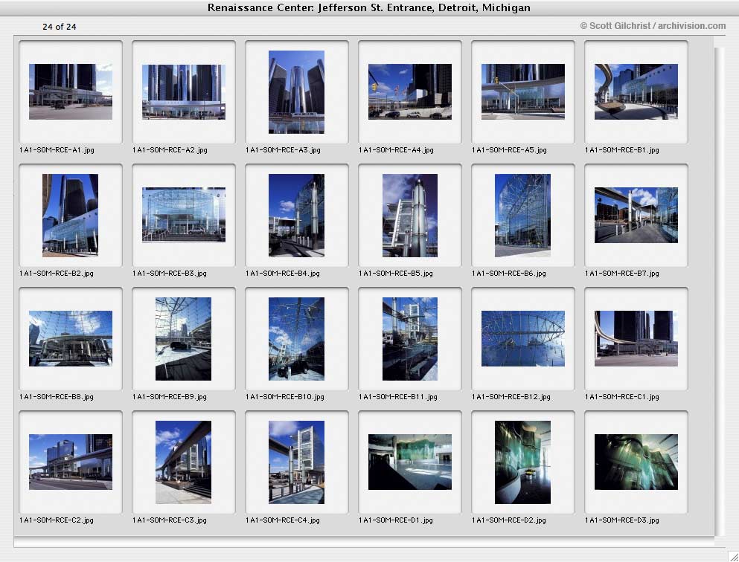Click the filename label 1A1-SOM-RCE-B3.jpg
The width and height of the screenshot is (739, 562).
coord(170,274)
